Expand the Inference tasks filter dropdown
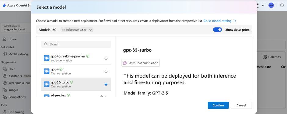 point(77,30)
